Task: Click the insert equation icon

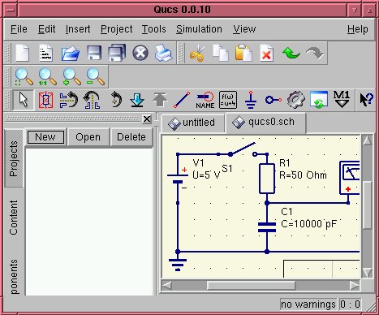Action: pyautogui.click(x=228, y=100)
